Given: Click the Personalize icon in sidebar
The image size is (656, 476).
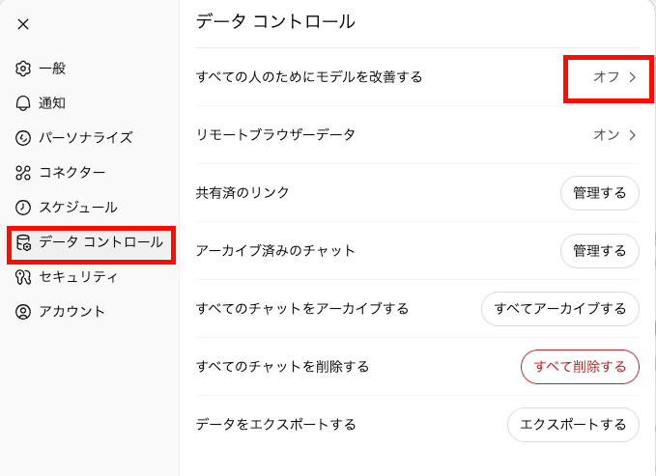Looking at the screenshot, I should (x=24, y=138).
